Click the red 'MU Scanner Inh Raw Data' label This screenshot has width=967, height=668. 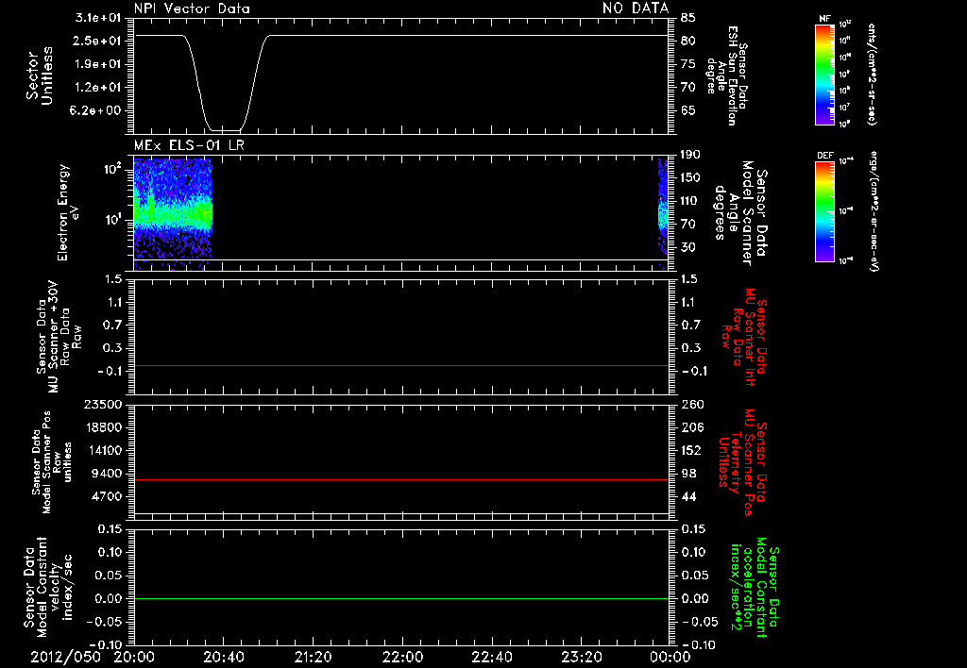pyautogui.click(x=744, y=337)
